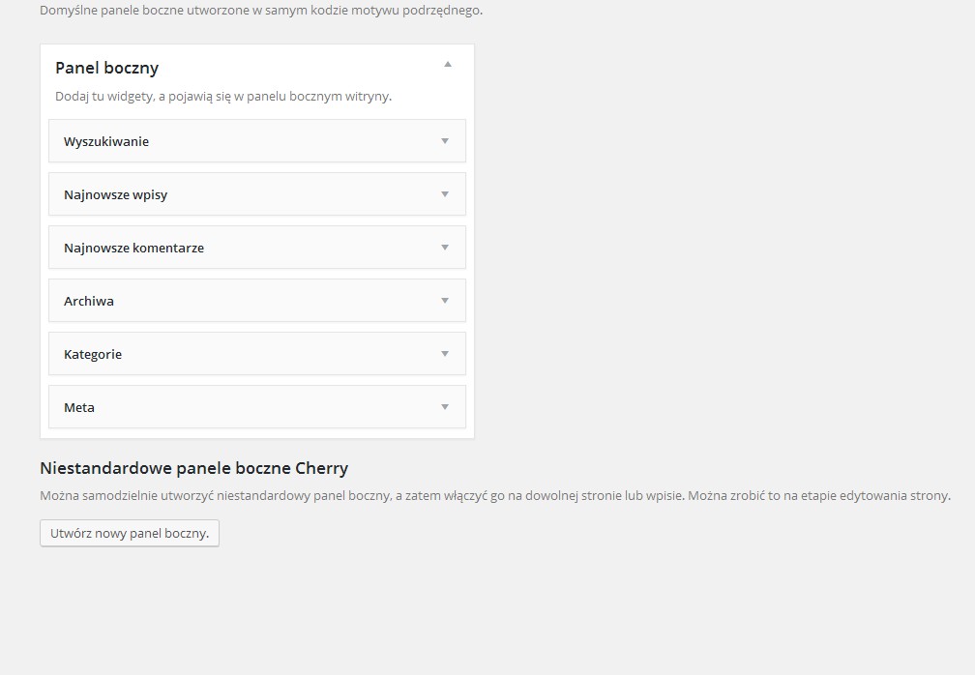
Task: Collapse the Panel boczny section arrow
Action: coord(447,65)
